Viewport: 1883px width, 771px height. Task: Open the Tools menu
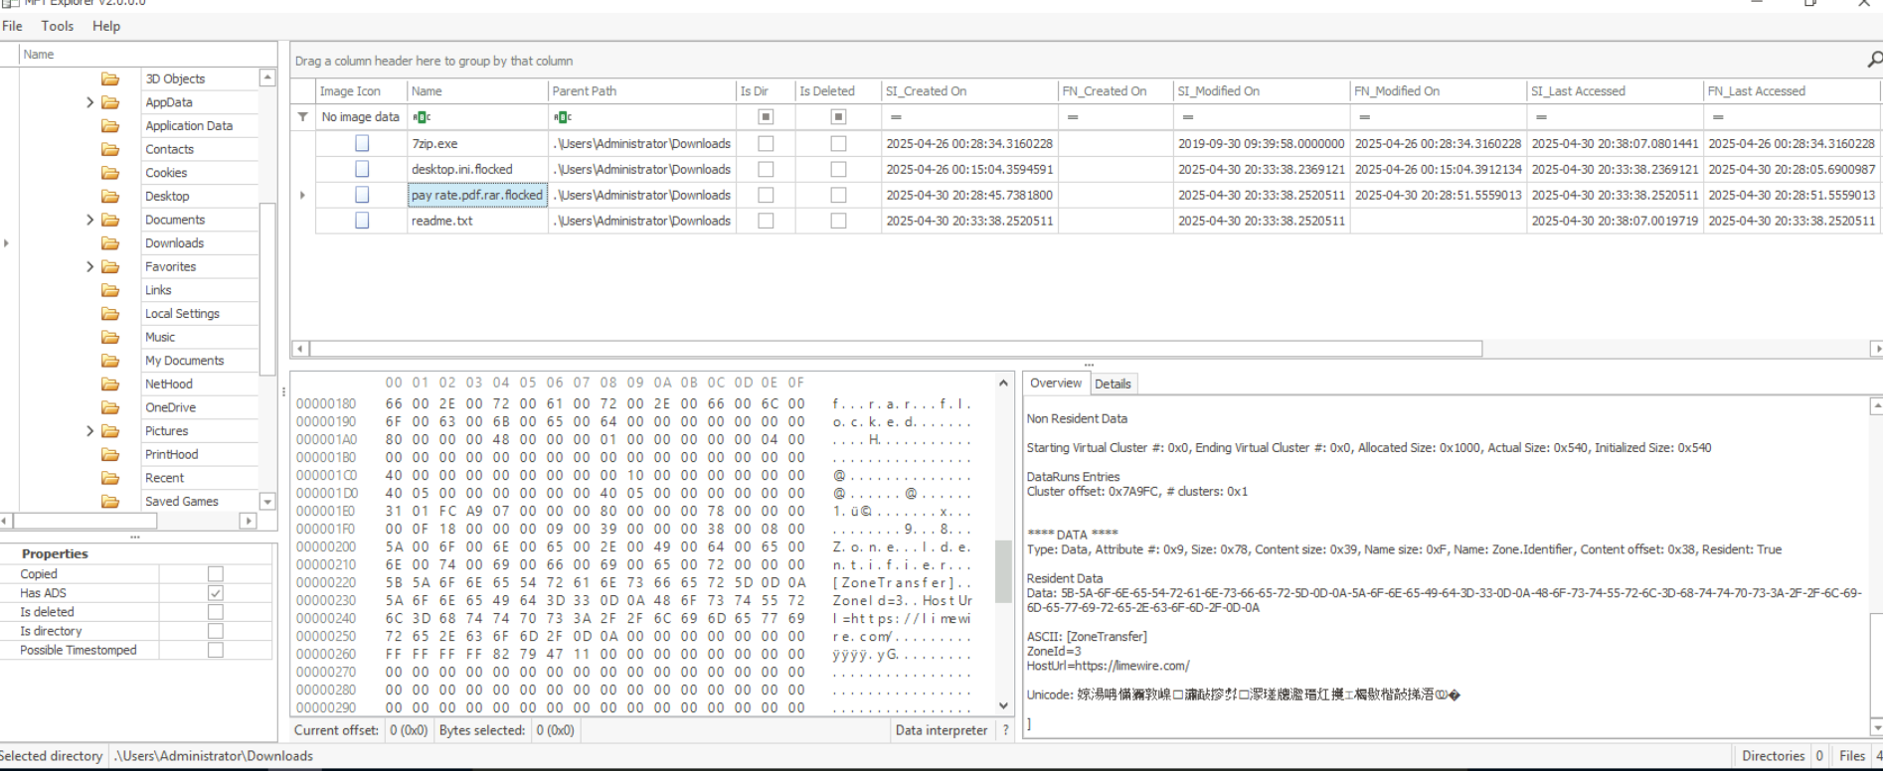[x=57, y=26]
